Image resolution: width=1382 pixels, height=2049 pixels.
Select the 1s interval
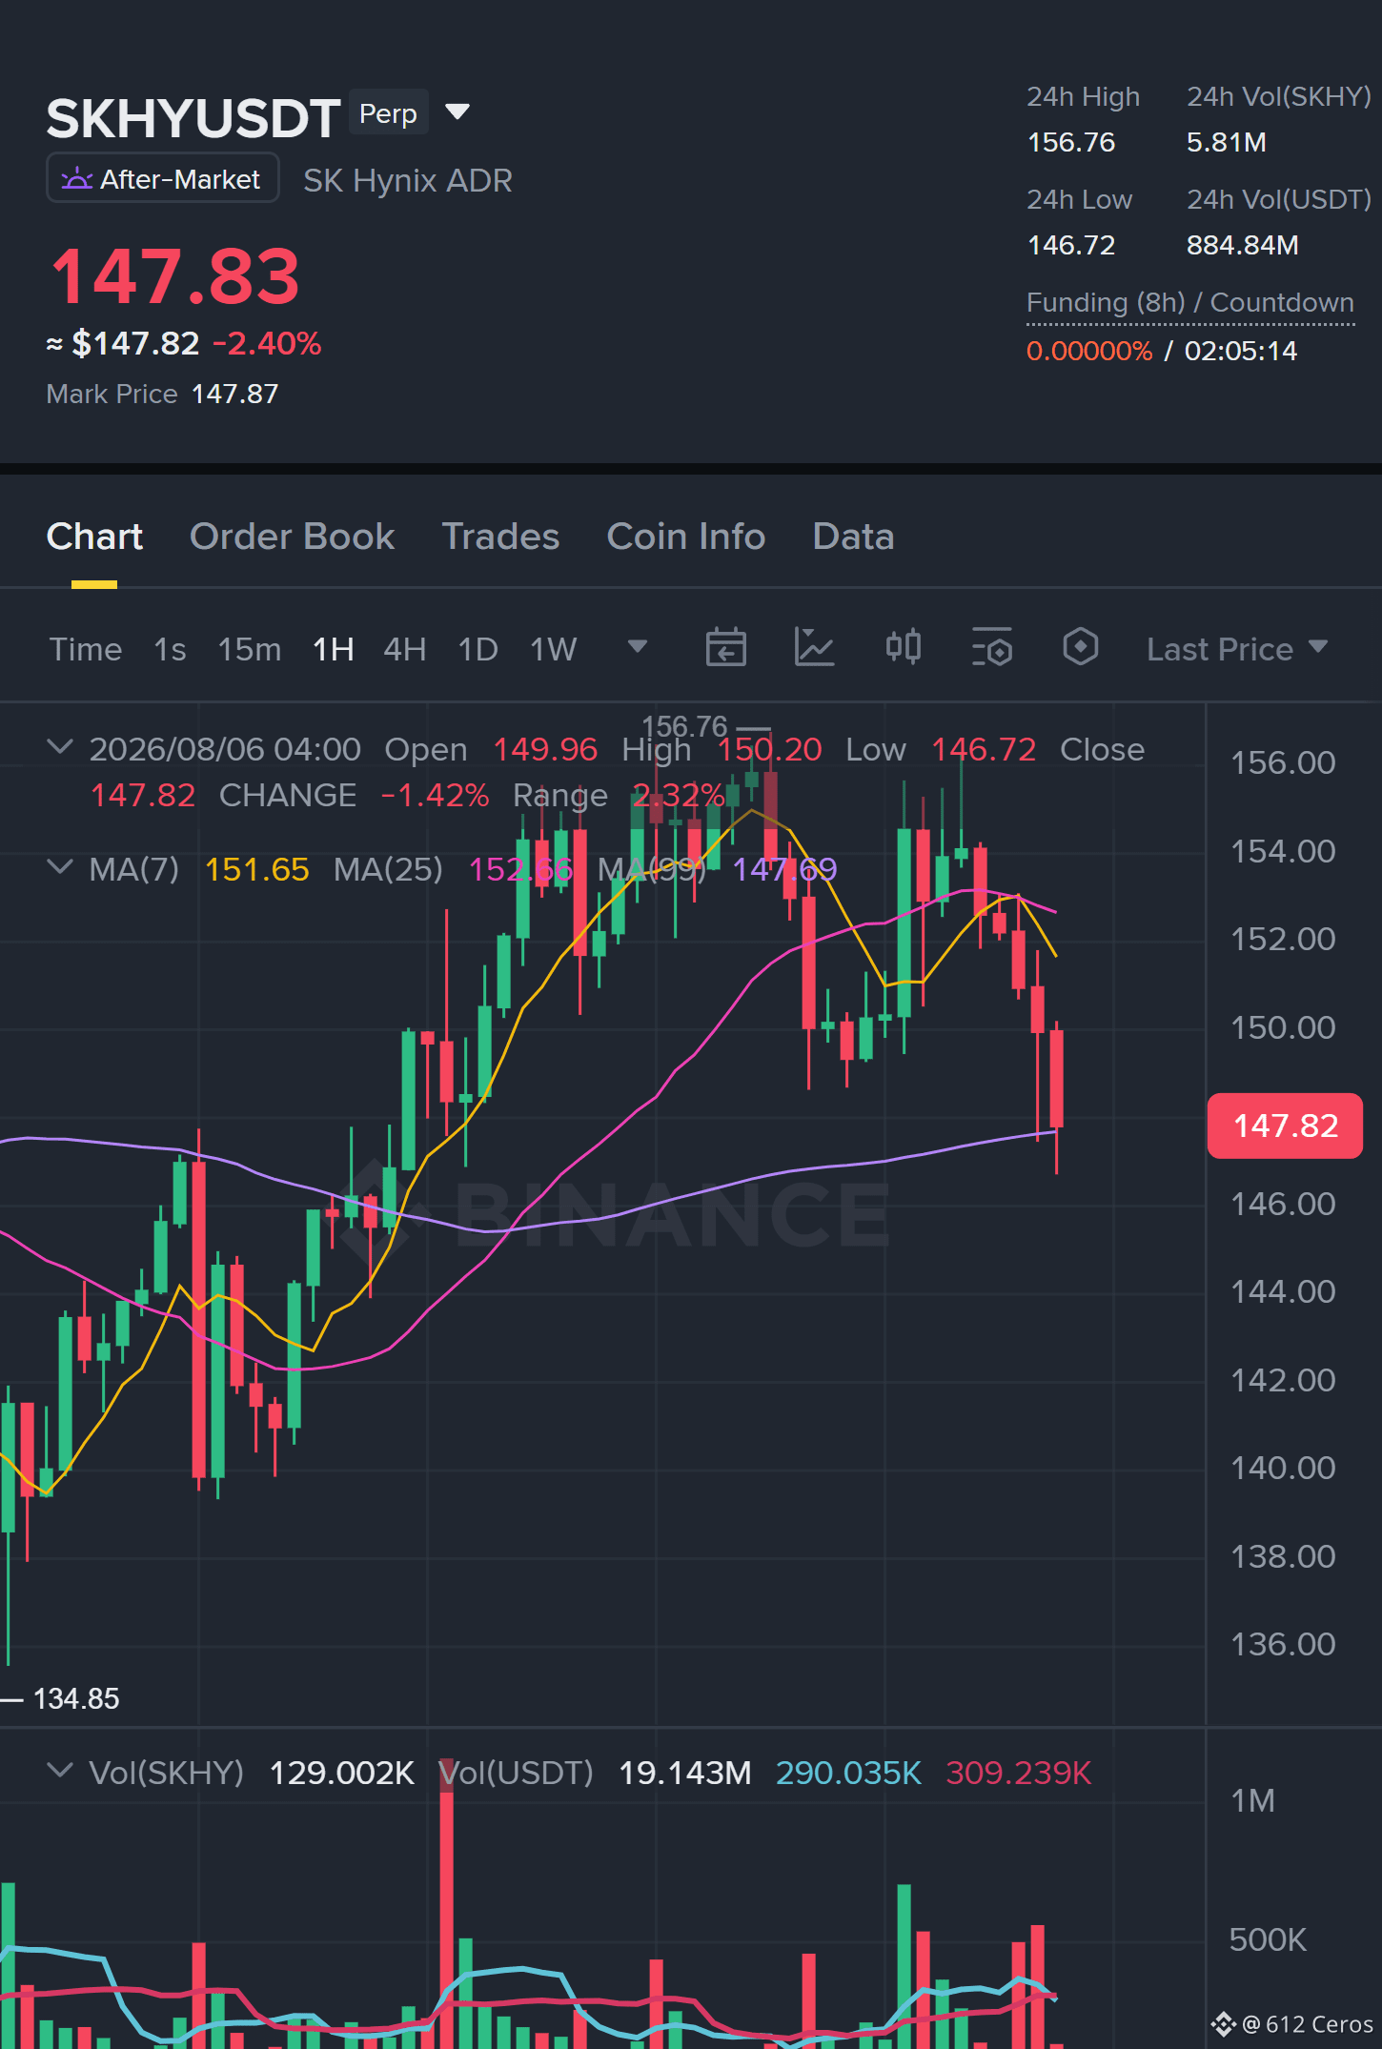pos(170,649)
